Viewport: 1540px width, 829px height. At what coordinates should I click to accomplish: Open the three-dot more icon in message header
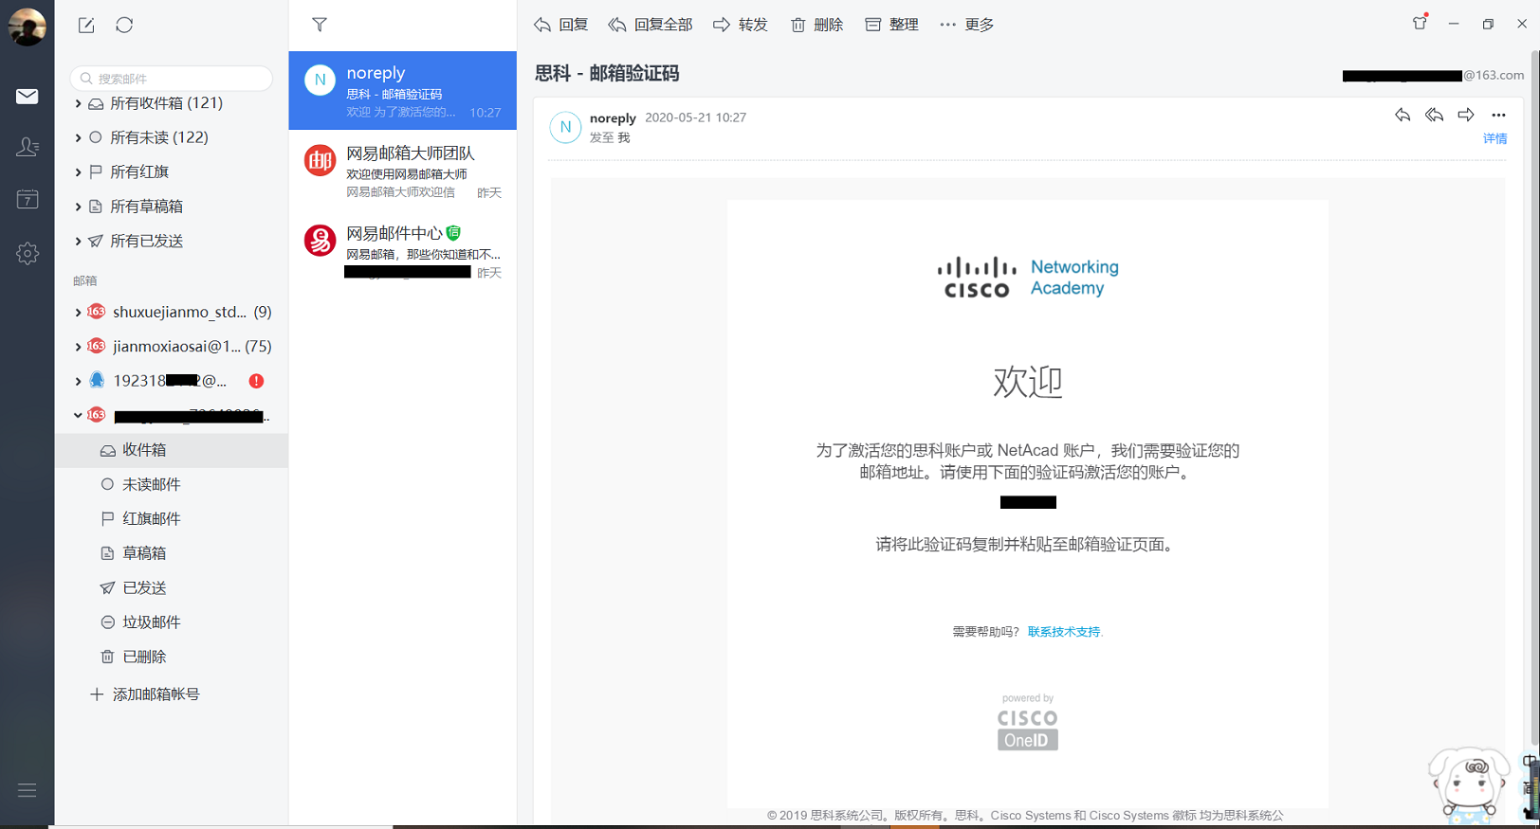1498,116
